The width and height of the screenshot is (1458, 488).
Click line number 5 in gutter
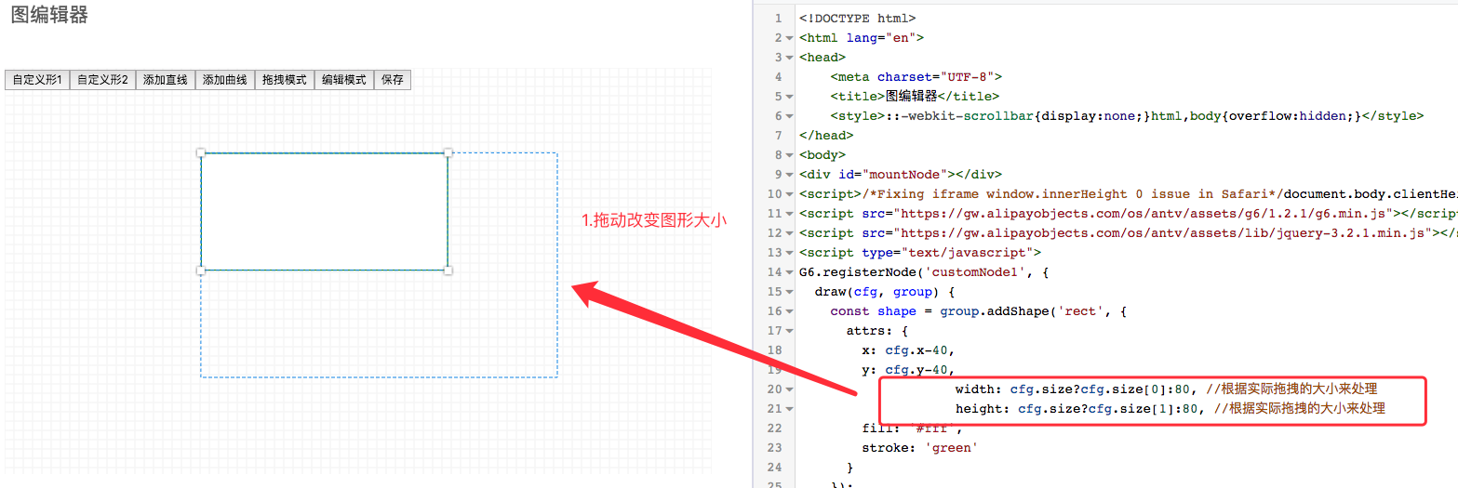[x=778, y=97]
